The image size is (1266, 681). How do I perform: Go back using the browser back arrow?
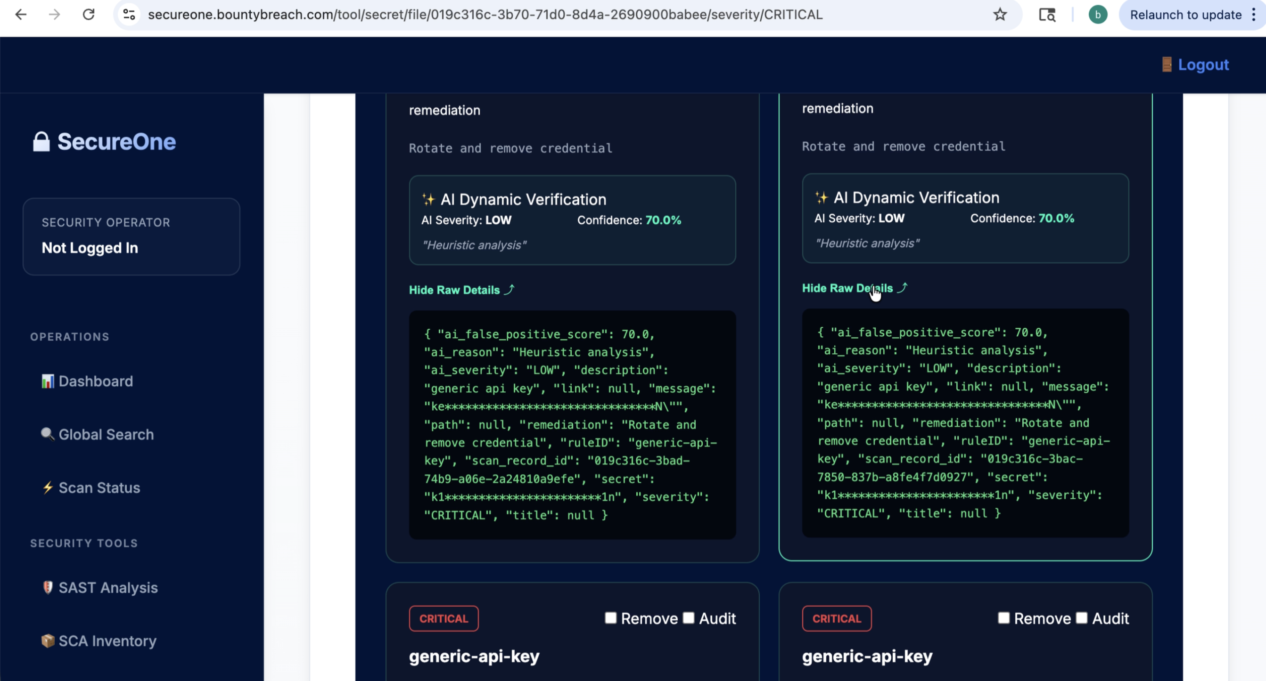point(21,15)
